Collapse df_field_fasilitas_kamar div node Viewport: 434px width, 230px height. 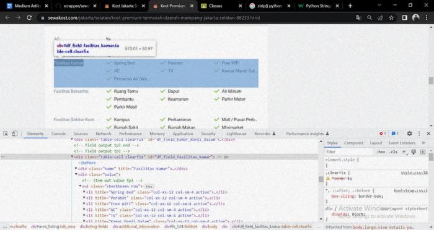click(x=72, y=156)
